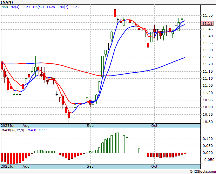Click the tallest green MACD histogram bar
216x174 pixels.
point(118,143)
